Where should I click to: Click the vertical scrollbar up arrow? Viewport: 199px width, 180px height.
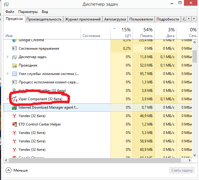point(195,42)
